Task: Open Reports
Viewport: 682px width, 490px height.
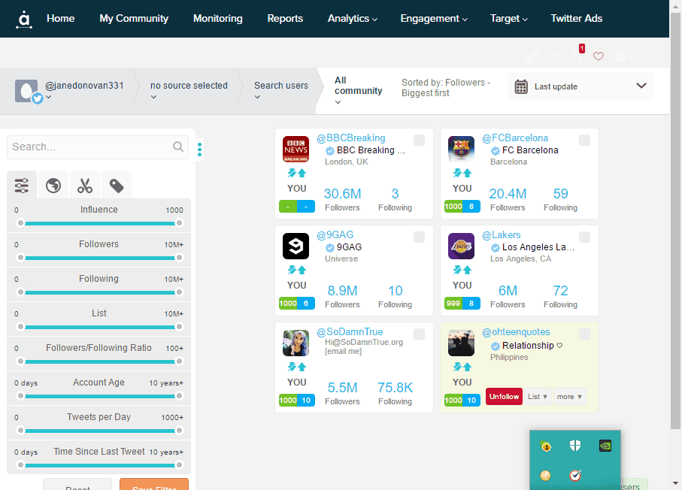Action: (285, 18)
